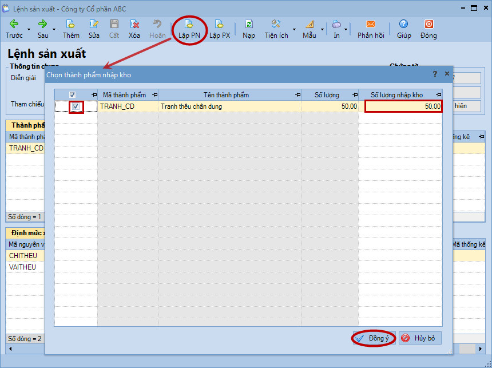492x368 pixels.
Task: Click the Xóa (delete) icon
Action: [x=134, y=25]
